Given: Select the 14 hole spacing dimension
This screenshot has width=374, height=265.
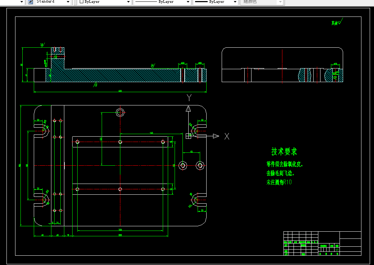Looking at the screenshot, I should click(57, 223).
